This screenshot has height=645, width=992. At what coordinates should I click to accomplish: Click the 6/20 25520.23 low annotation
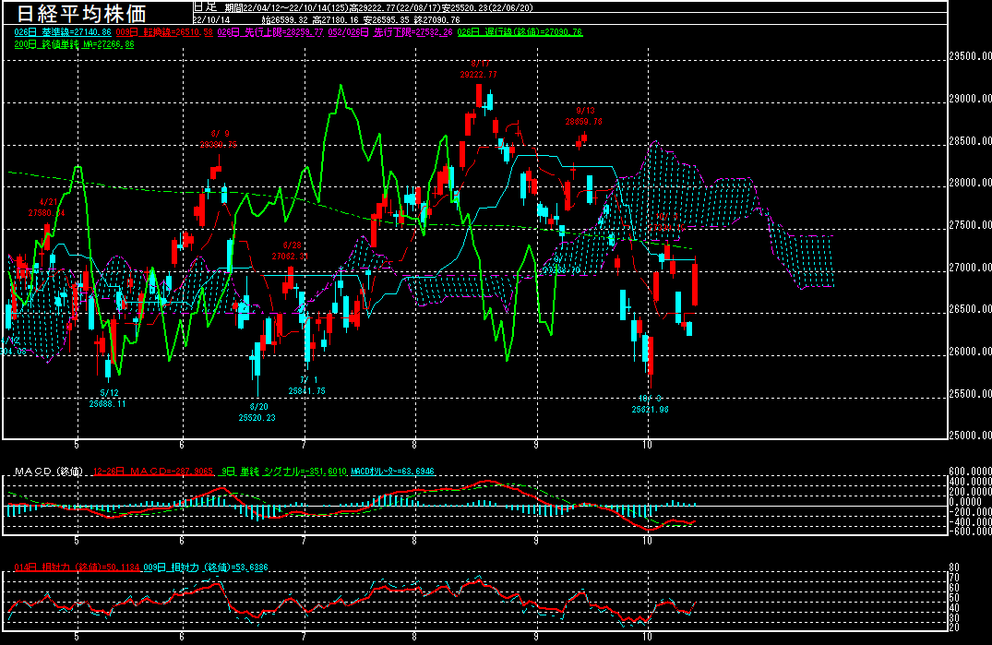tap(257, 412)
